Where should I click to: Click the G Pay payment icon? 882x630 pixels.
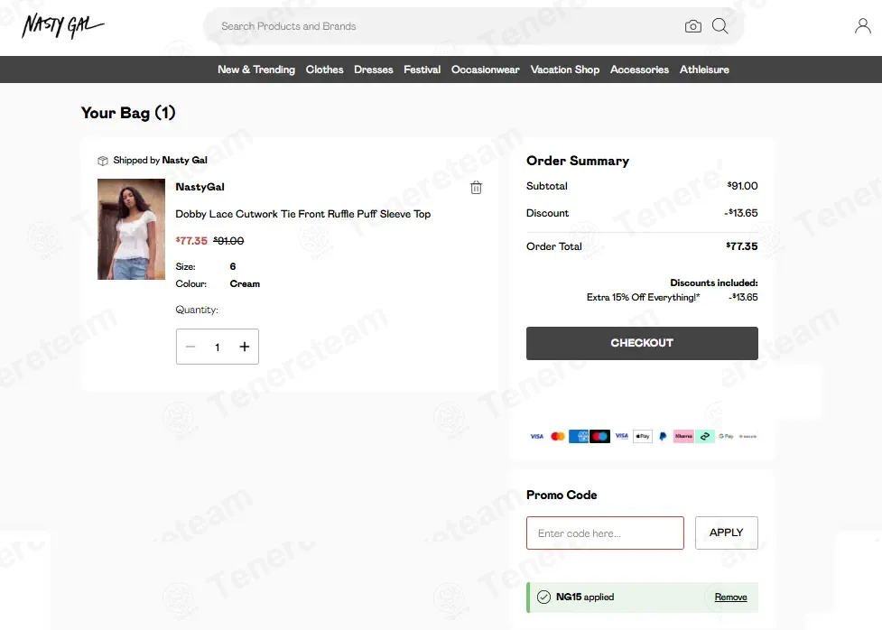coord(726,436)
